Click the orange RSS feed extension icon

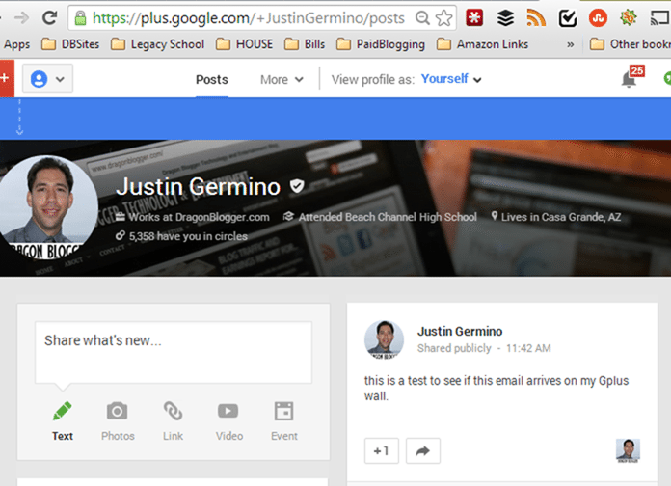click(x=536, y=18)
